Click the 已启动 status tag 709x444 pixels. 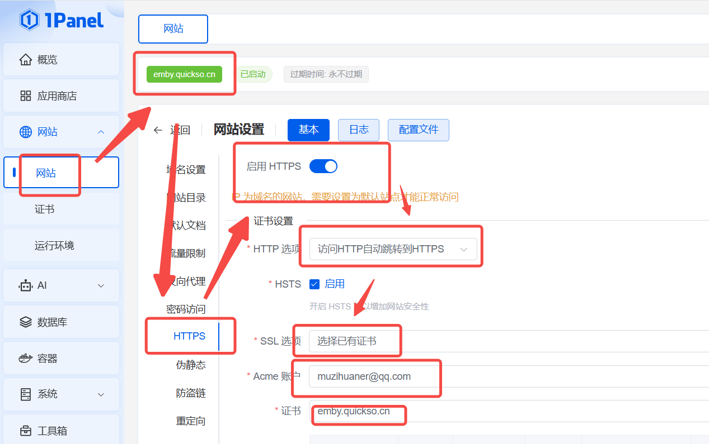pyautogui.click(x=253, y=74)
